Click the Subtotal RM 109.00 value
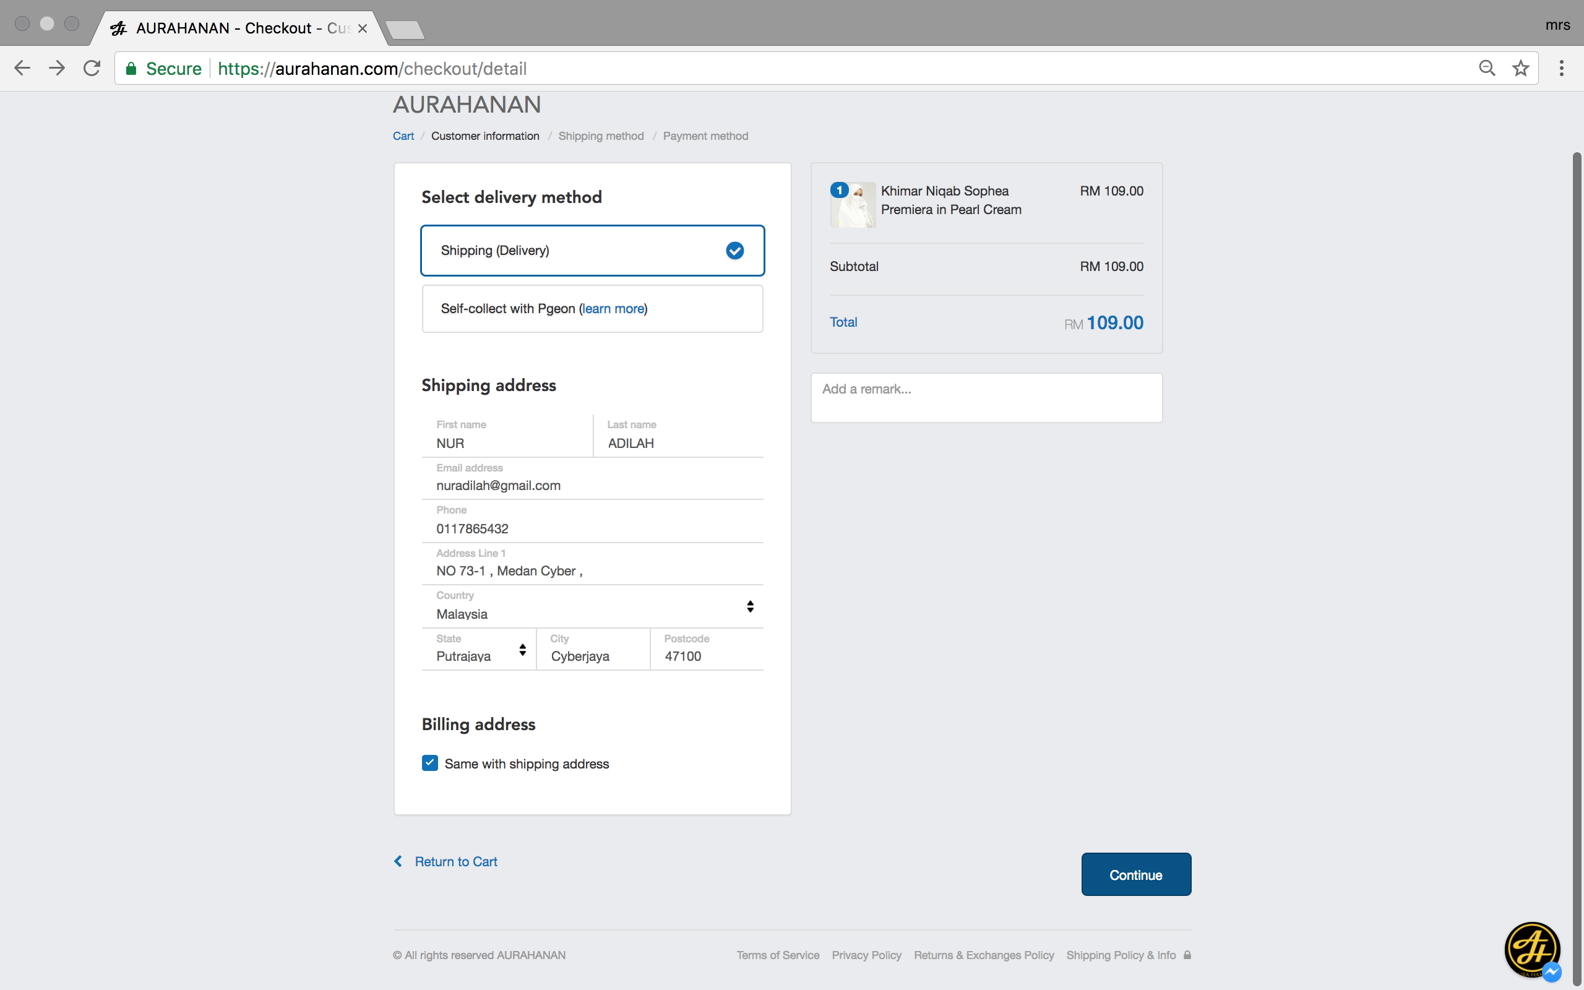Image resolution: width=1584 pixels, height=990 pixels. 1111,267
